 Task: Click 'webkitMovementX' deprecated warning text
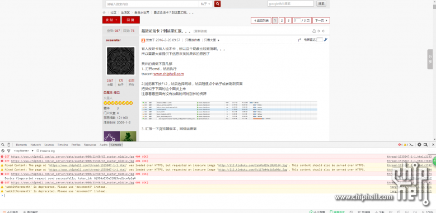point(55,187)
